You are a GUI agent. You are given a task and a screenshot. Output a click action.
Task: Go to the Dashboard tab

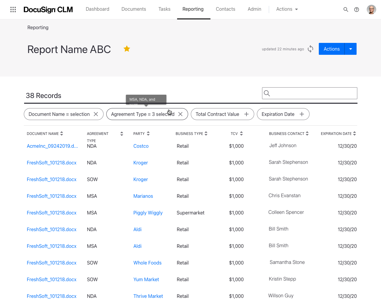(97, 9)
